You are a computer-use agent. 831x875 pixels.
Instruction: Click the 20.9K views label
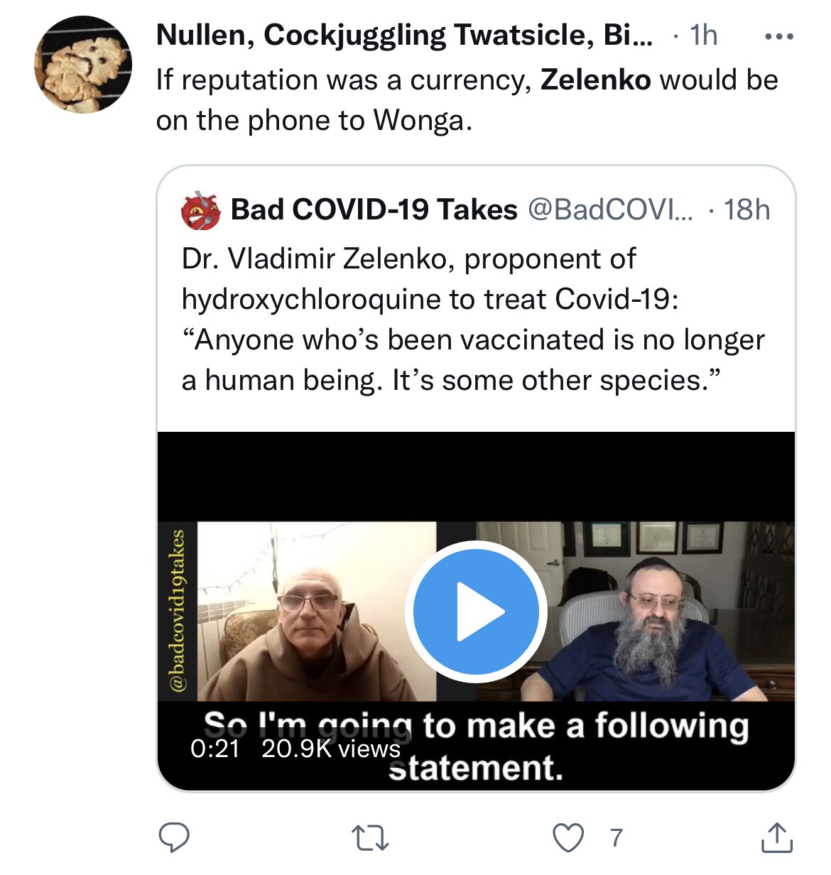pyautogui.click(x=331, y=749)
